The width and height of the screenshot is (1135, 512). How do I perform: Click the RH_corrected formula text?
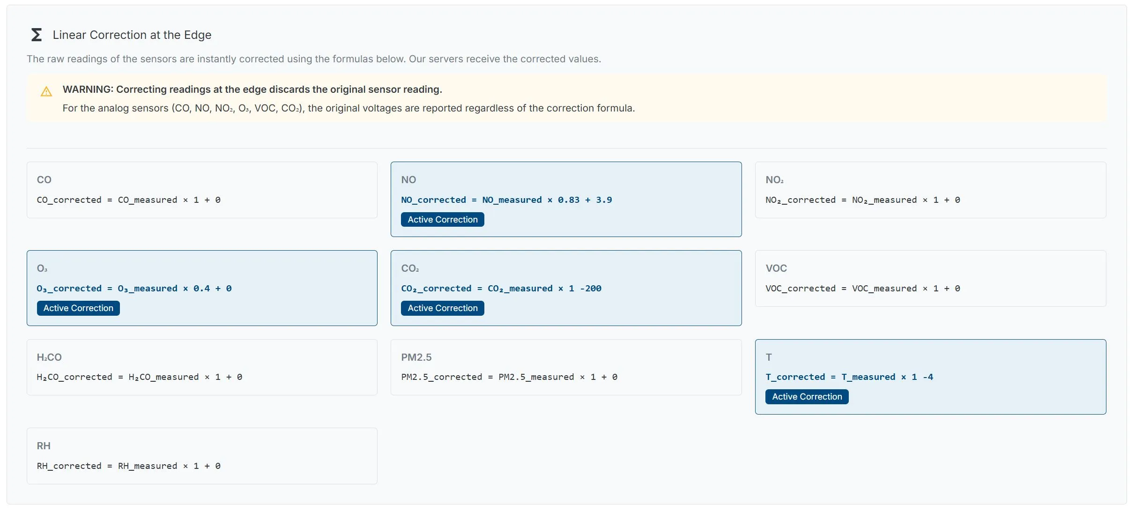pos(128,466)
